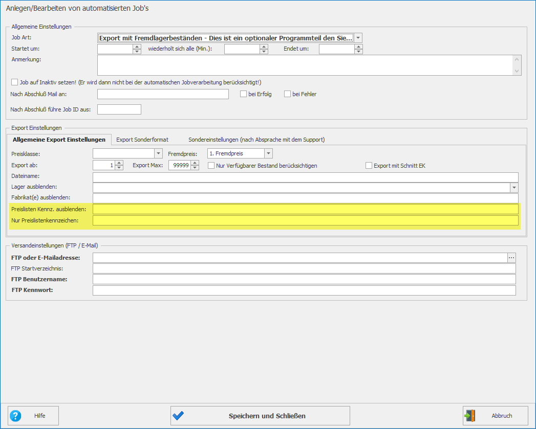Enable Nur Verfügbarer Bestand berücksichtigen
Screen dimensions: 536x429
211,166
